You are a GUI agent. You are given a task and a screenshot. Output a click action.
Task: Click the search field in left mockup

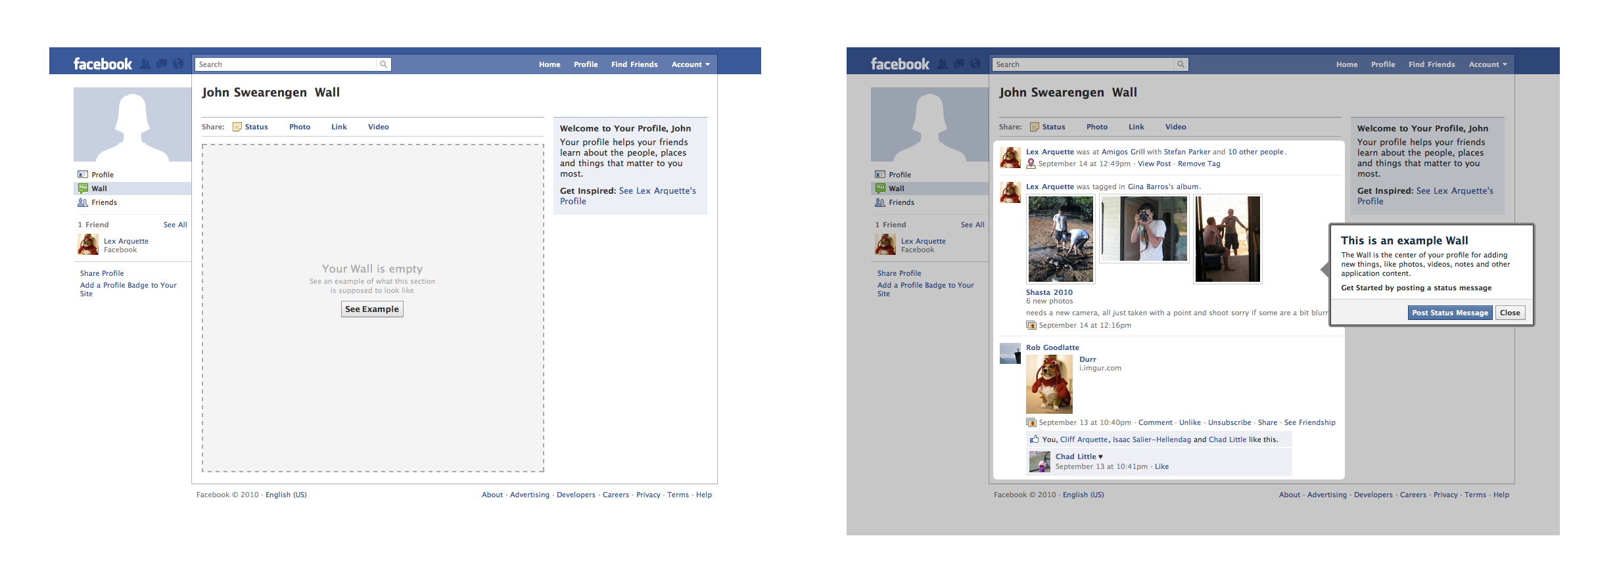click(286, 64)
